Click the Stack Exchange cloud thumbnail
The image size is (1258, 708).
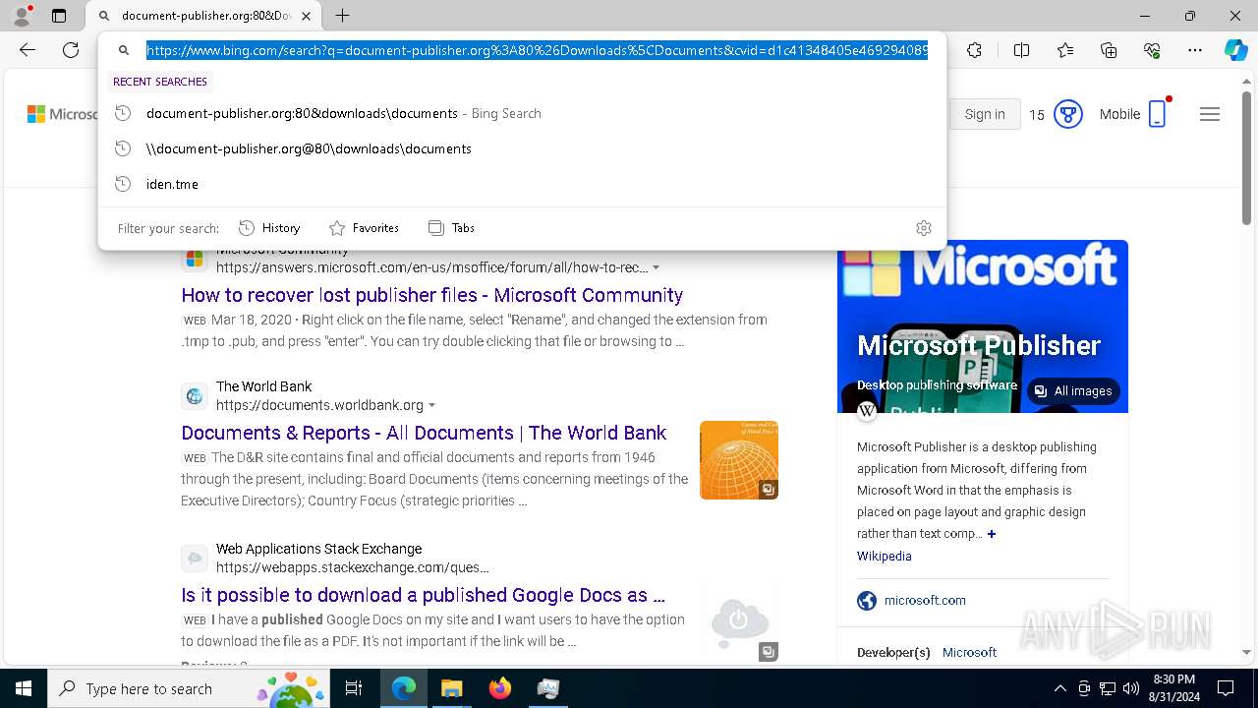click(739, 622)
